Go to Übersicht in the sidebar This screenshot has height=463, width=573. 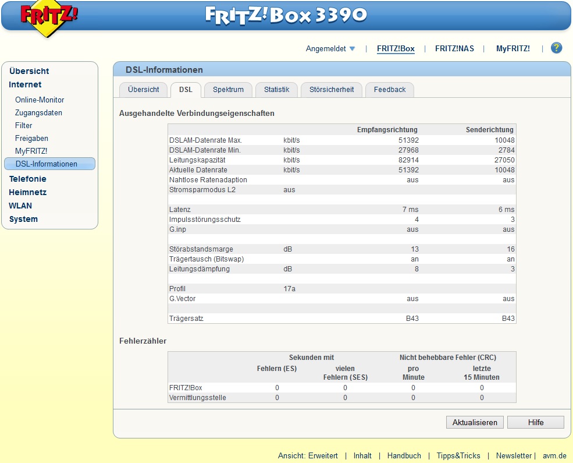29,71
